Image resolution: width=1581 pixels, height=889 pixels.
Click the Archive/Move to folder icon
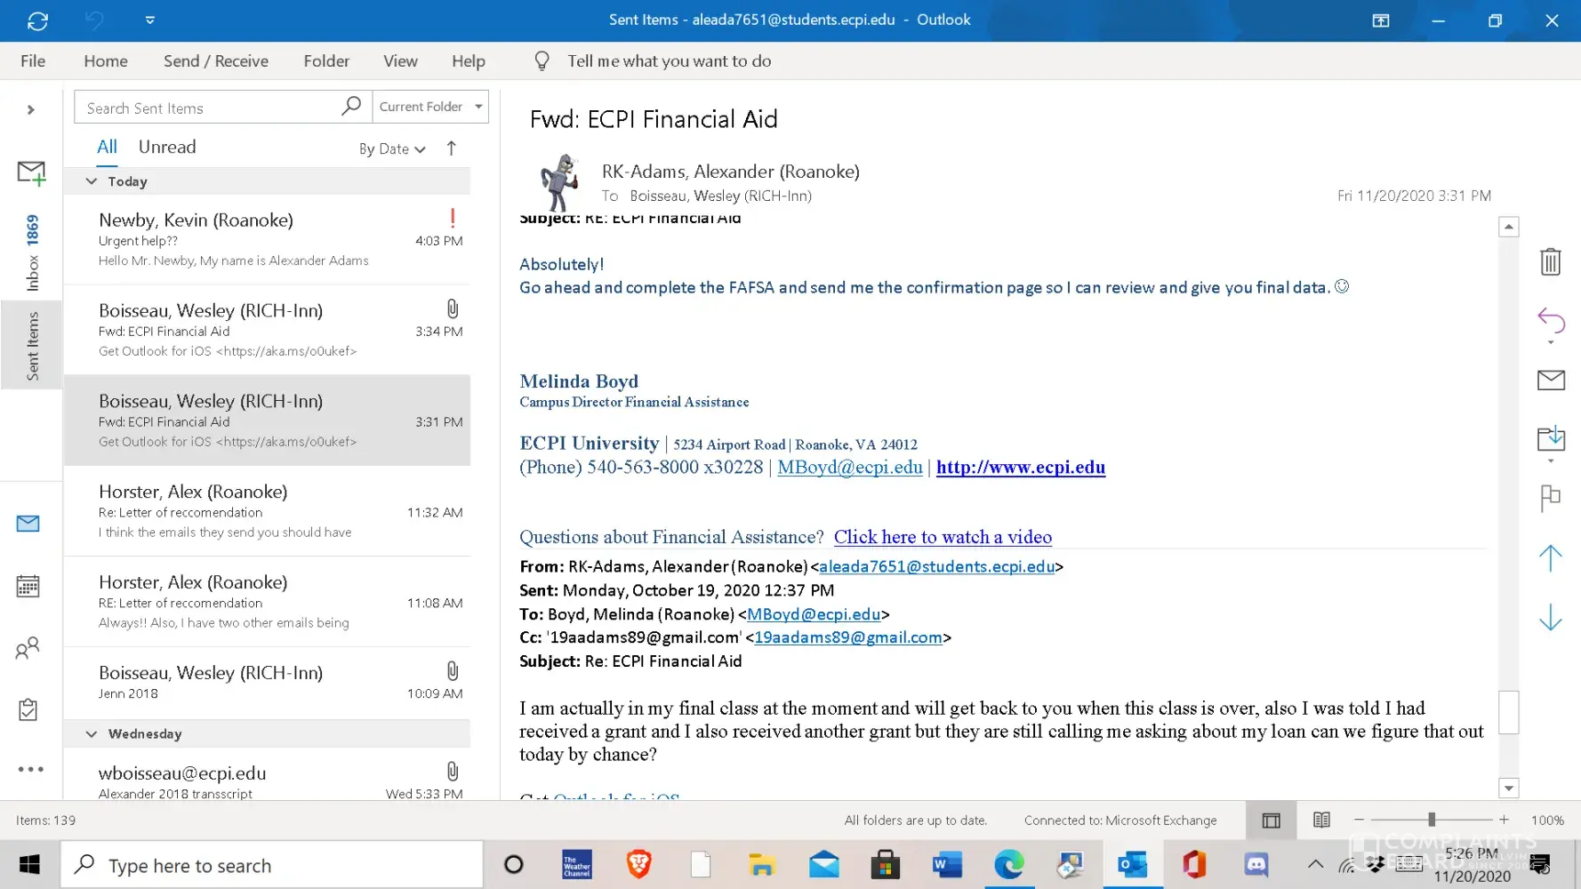click(1550, 438)
